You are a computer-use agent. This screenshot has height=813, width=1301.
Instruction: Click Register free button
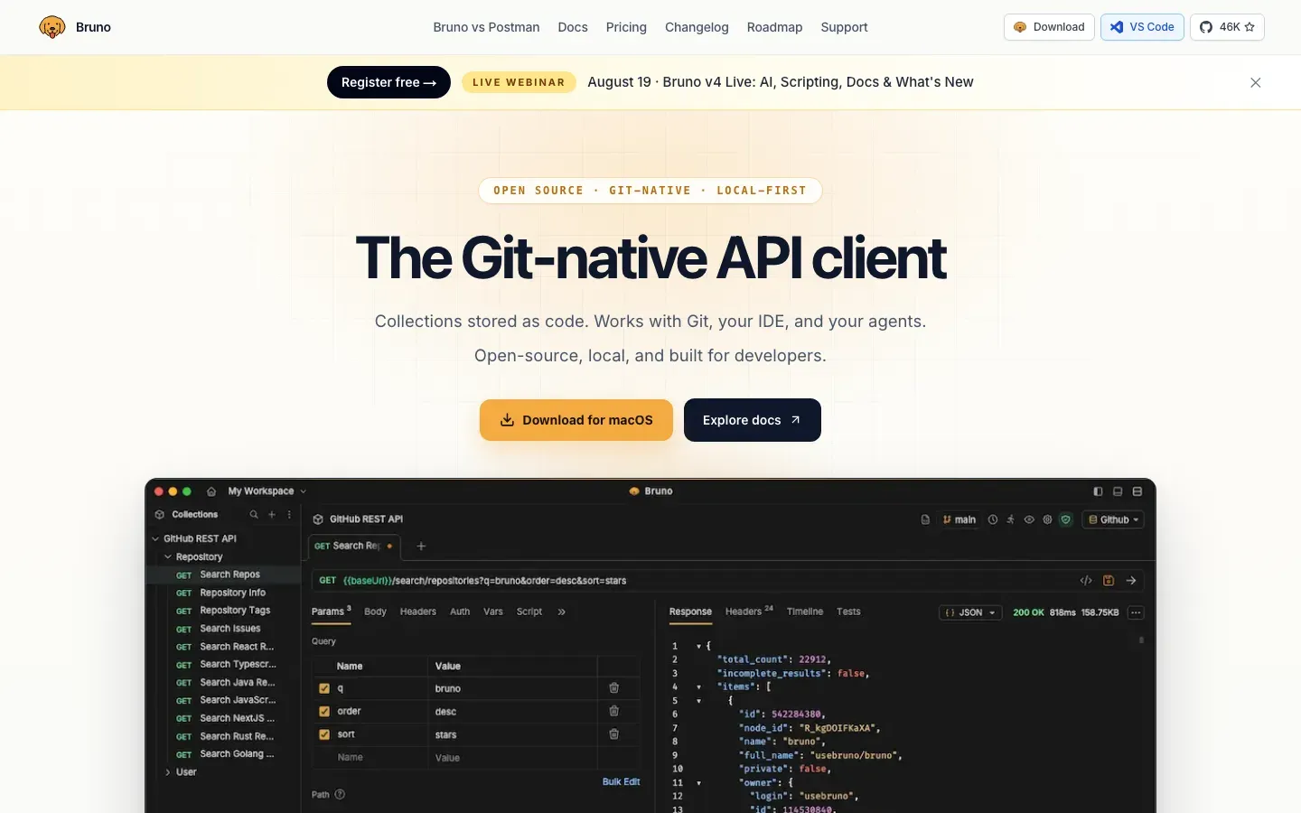388,82
